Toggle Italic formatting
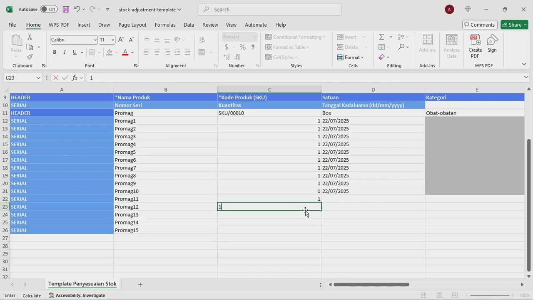The width and height of the screenshot is (533, 300). [x=65, y=52]
